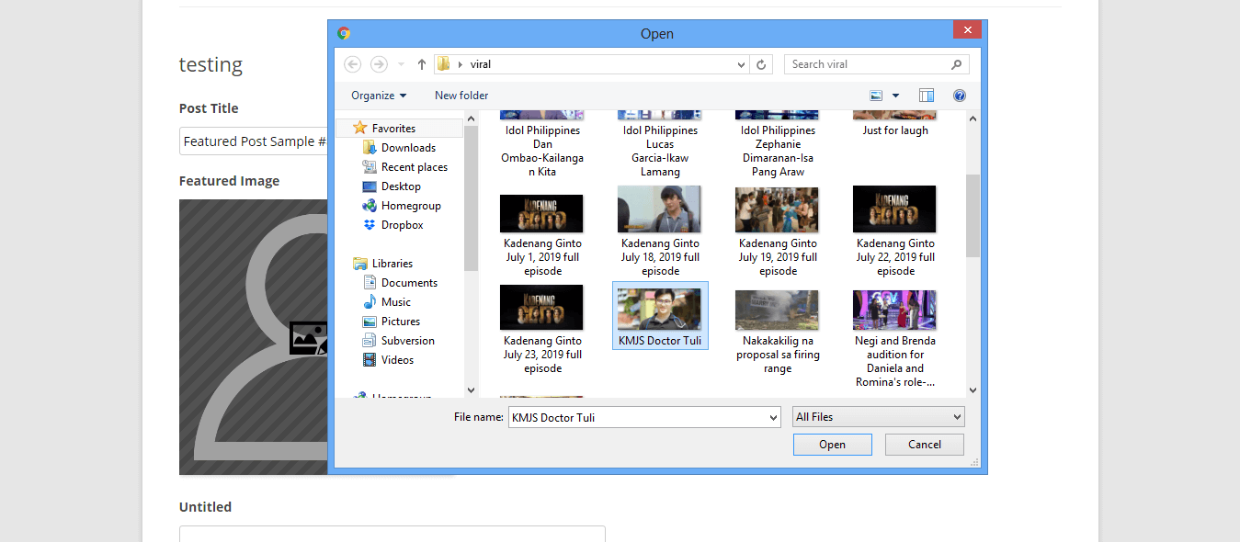Open the Videos library

click(397, 360)
